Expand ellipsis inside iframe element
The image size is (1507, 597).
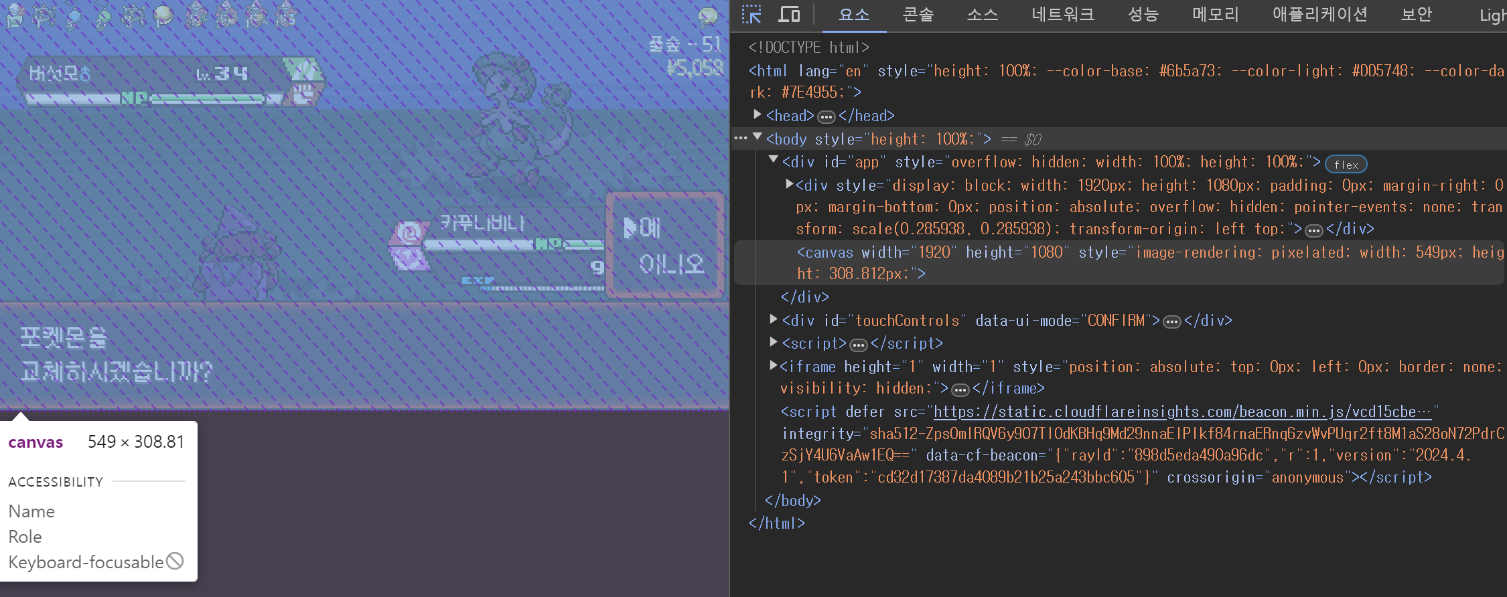[x=960, y=390]
